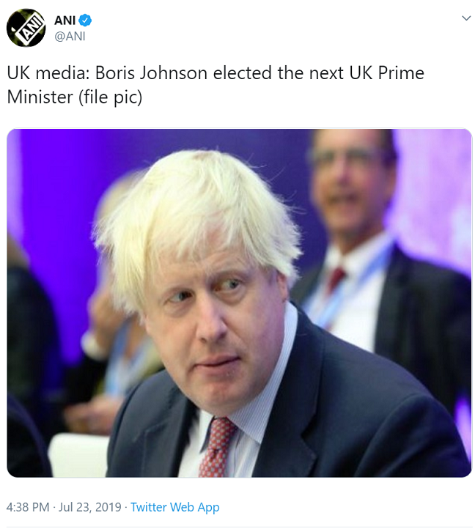Click the blonde hair in the photo
The image size is (475, 529).
(199, 216)
